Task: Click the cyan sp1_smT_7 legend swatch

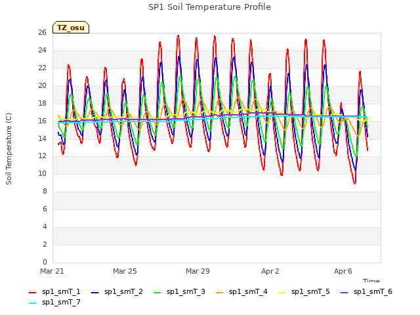Action: [x=32, y=303]
